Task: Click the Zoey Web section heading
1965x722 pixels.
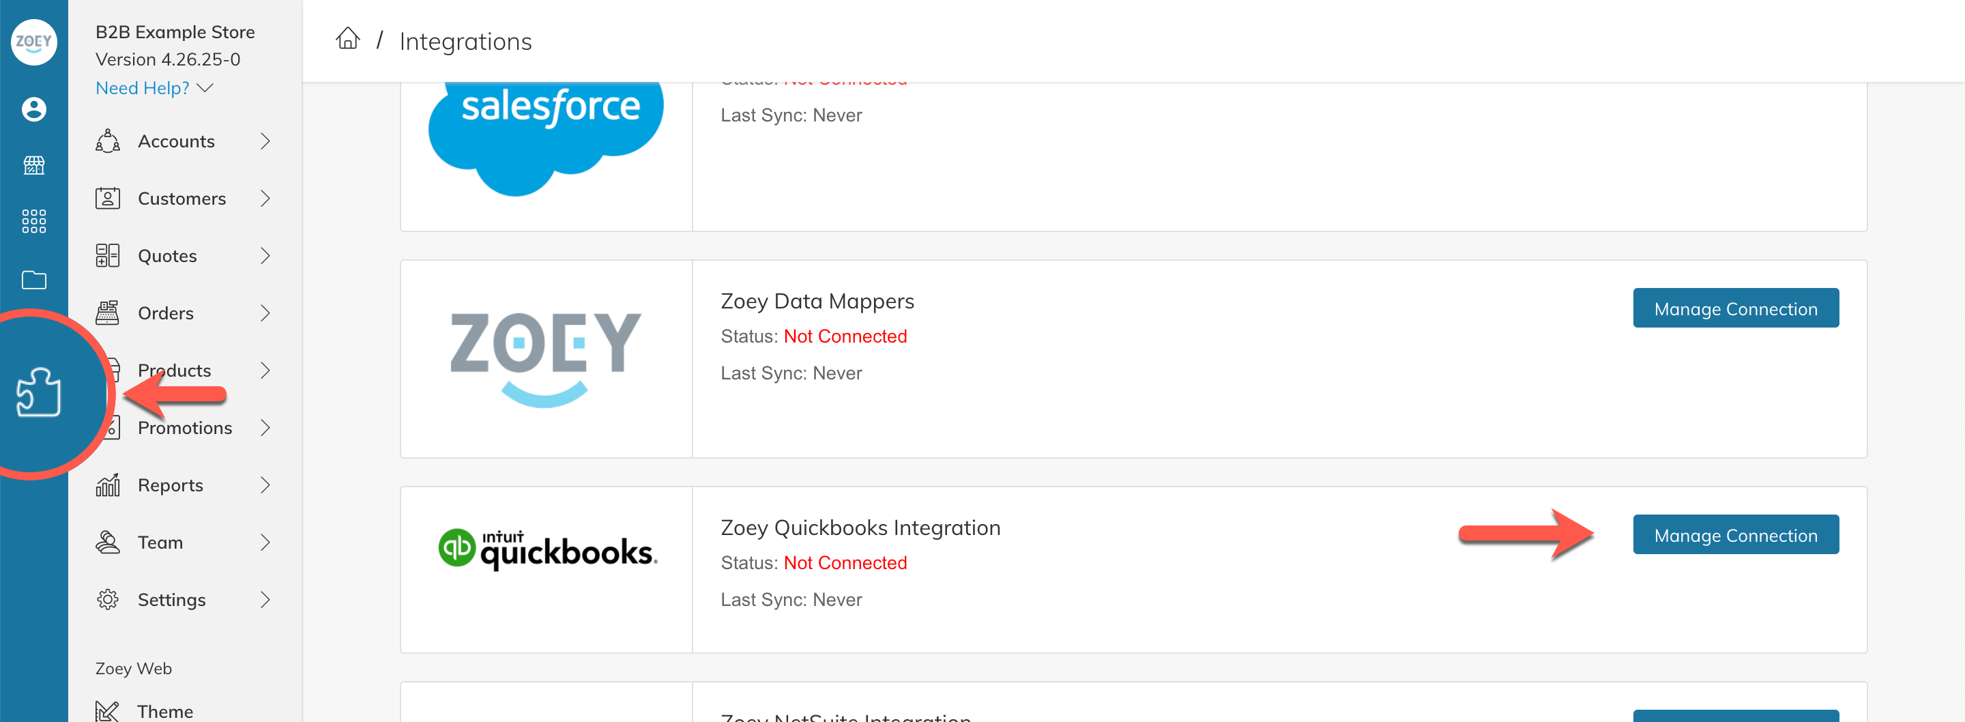Action: pyautogui.click(x=134, y=669)
